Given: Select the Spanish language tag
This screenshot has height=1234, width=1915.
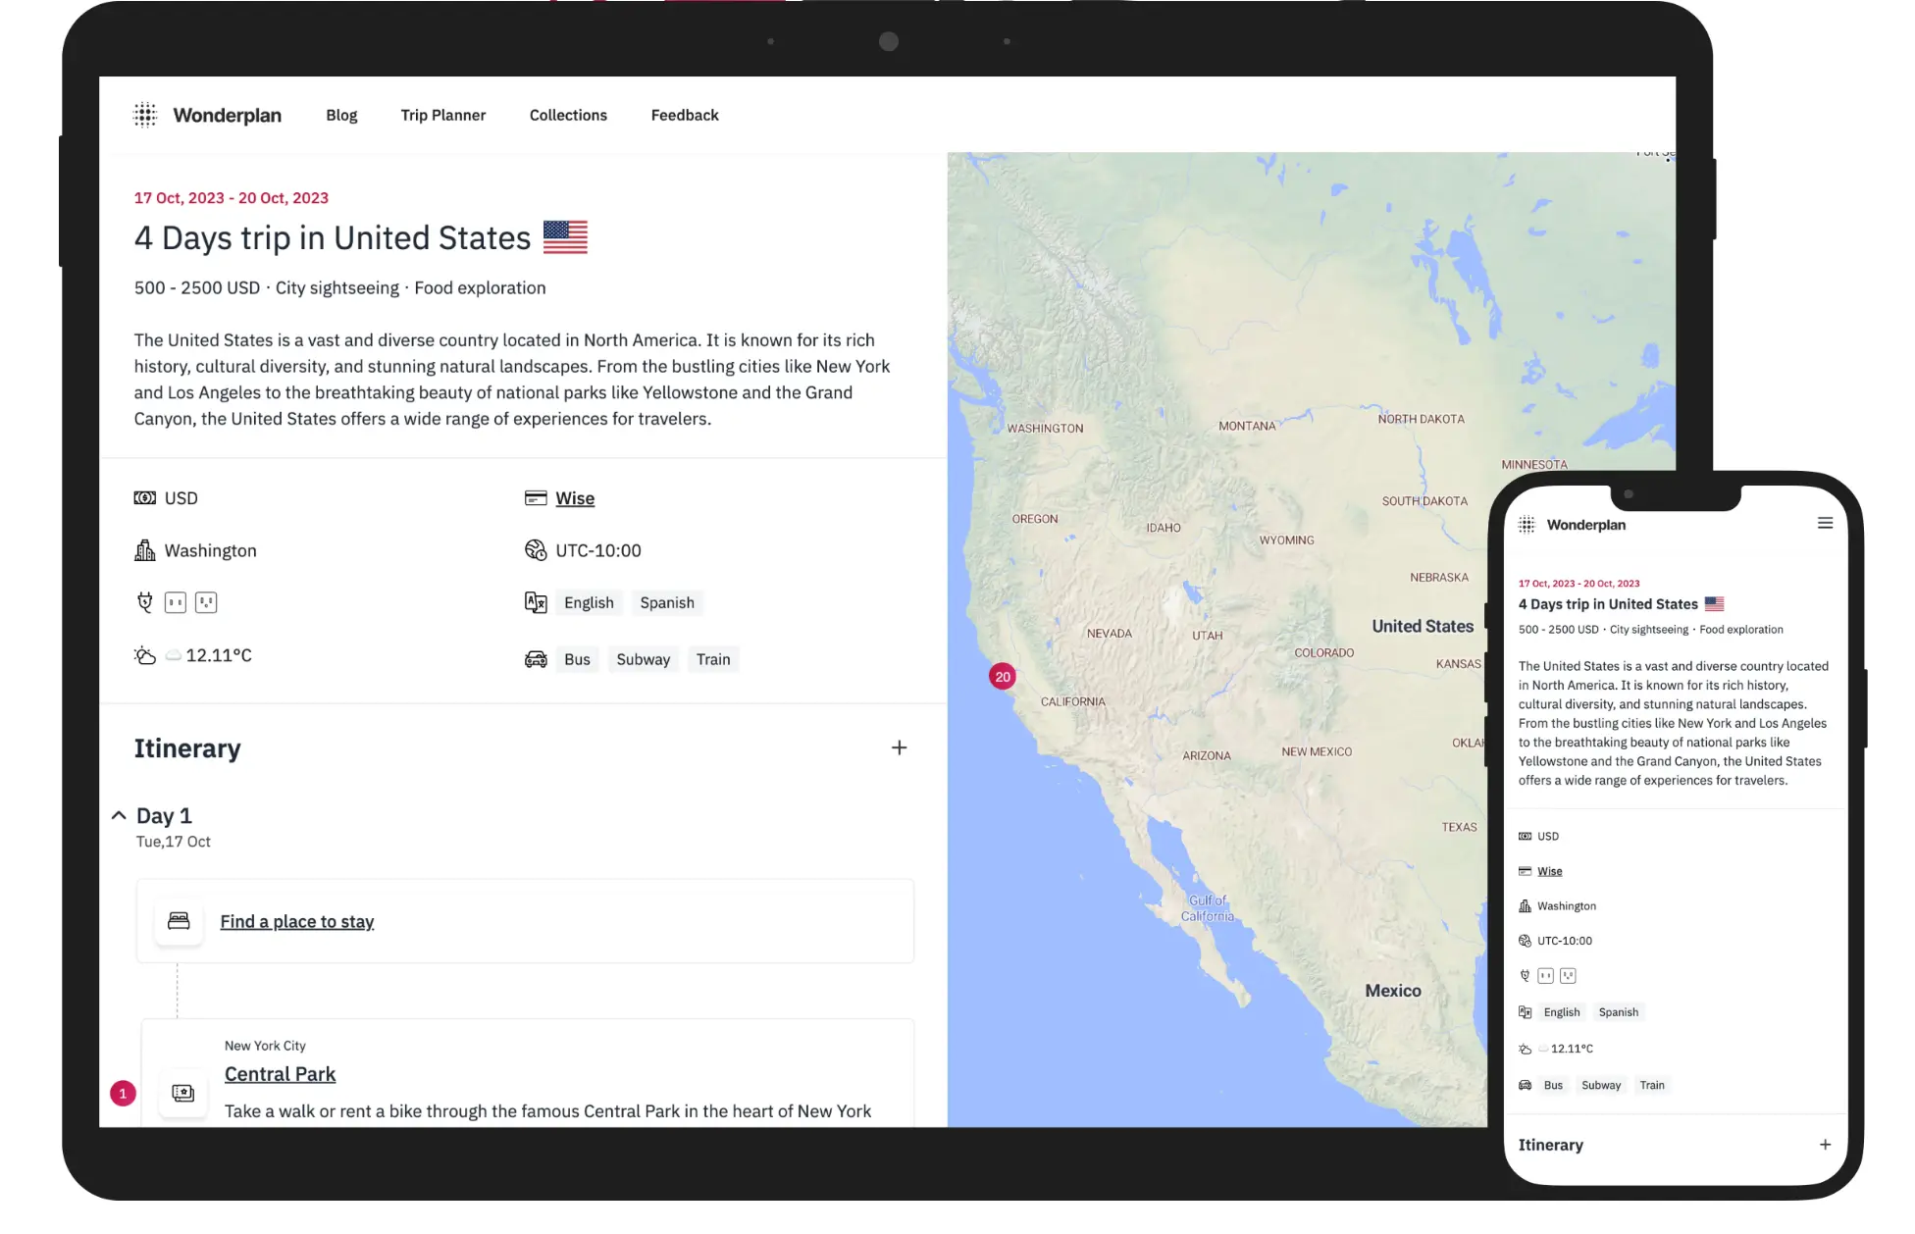Looking at the screenshot, I should (667, 602).
